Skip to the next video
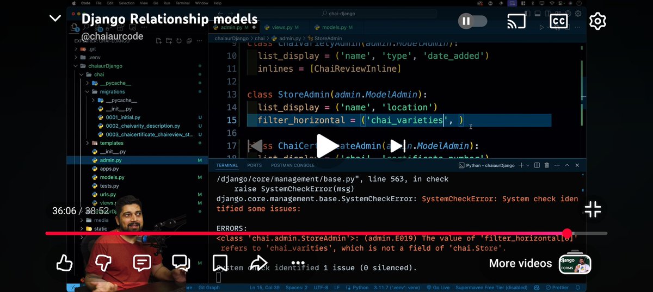The image size is (653, 292). (397, 146)
